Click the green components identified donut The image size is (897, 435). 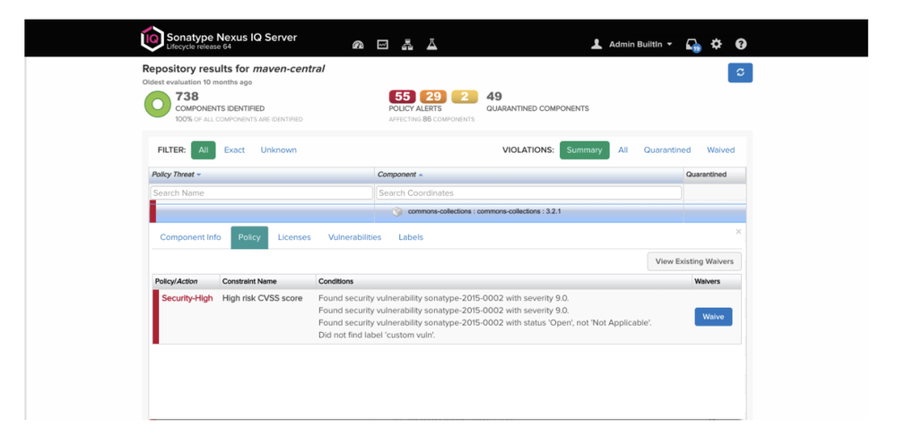pos(157,105)
